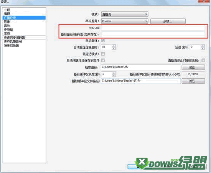
Task: Increase the 自动重连连接超时 value with the up arrow
Action: coord(114,46)
